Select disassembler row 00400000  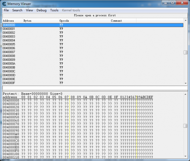tap(93, 25)
